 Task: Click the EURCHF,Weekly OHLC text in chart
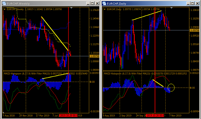click(x=34, y=9)
